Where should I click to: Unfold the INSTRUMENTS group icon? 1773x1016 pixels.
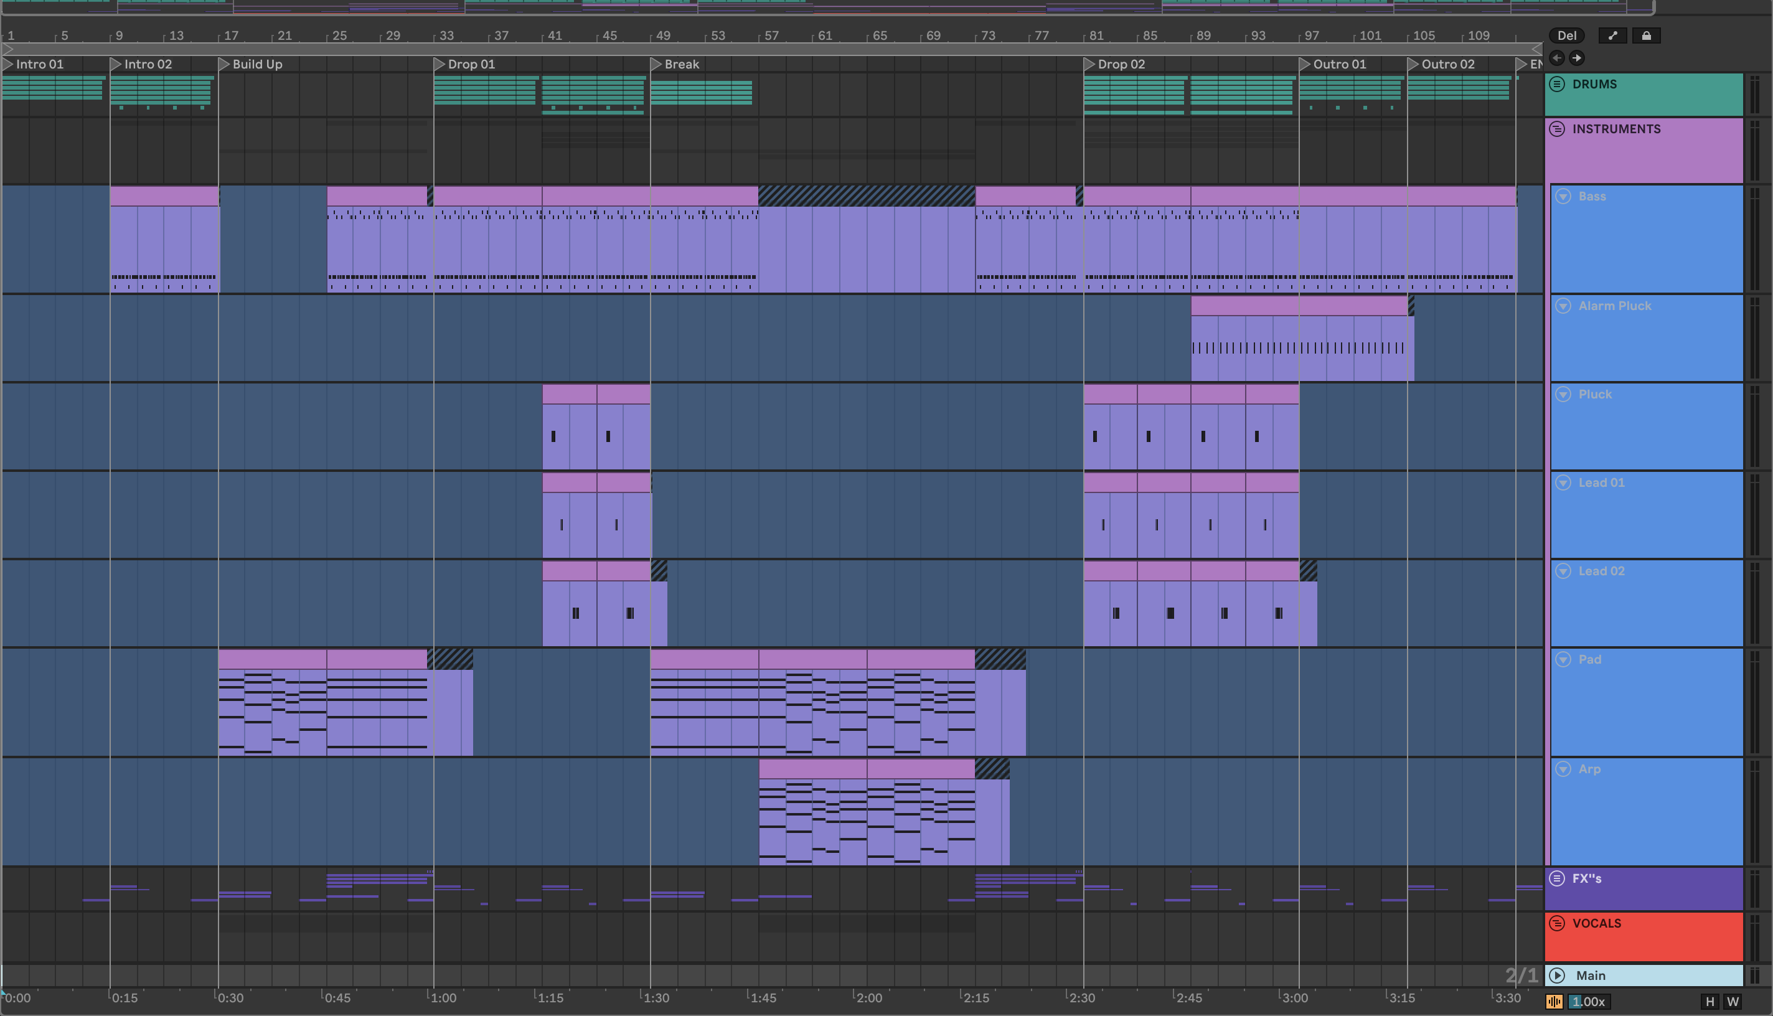1557,129
